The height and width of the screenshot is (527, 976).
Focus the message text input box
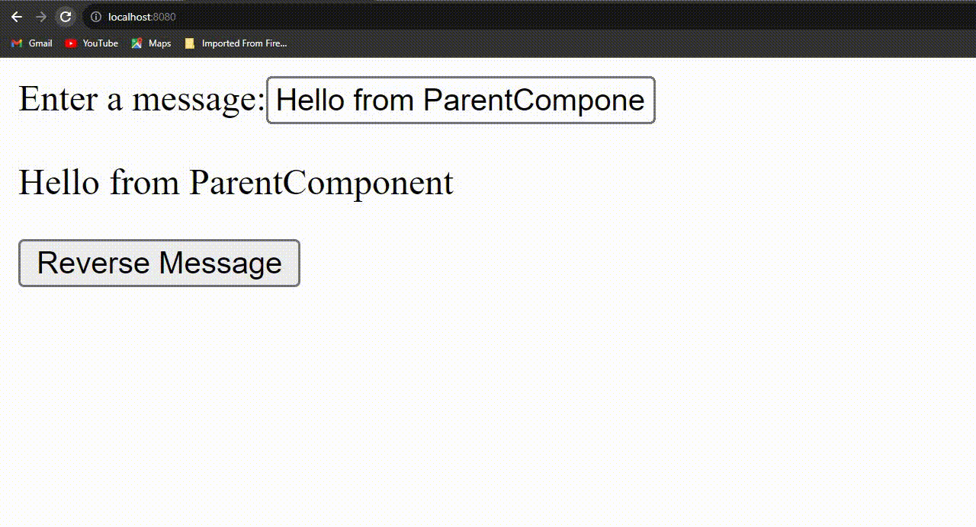(x=461, y=100)
